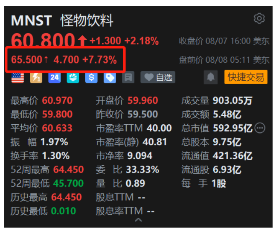This screenshot has width=276, height=234.
Task: Collapse the details panel with bottom chevron
Action: 138,220
